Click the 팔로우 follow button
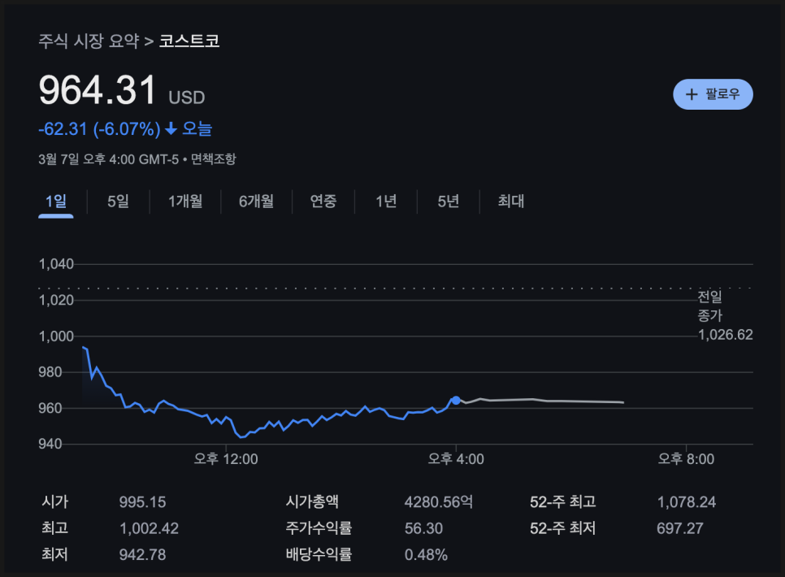 coord(713,94)
